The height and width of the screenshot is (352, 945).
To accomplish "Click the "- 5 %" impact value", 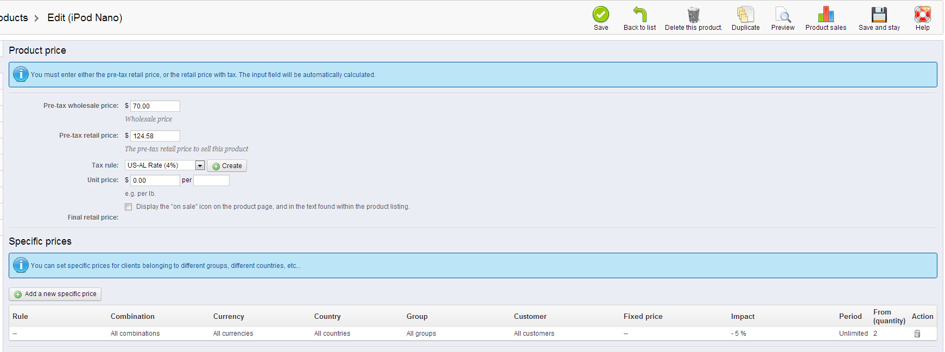I will click(x=739, y=334).
